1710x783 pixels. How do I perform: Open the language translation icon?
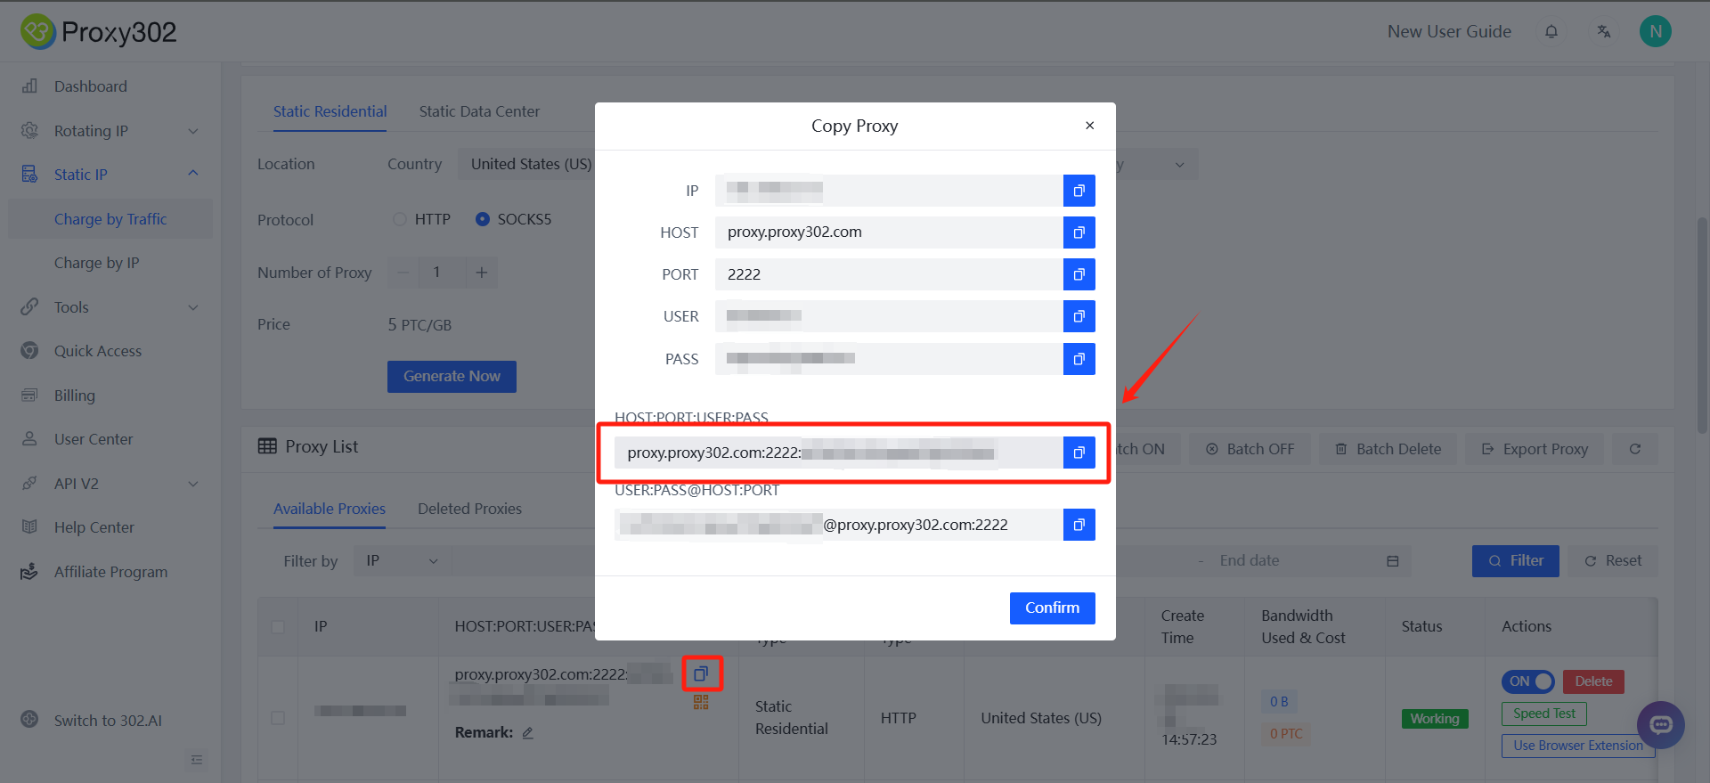1604,32
